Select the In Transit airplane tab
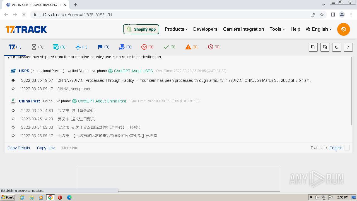The image size is (357, 201). pos(81,47)
